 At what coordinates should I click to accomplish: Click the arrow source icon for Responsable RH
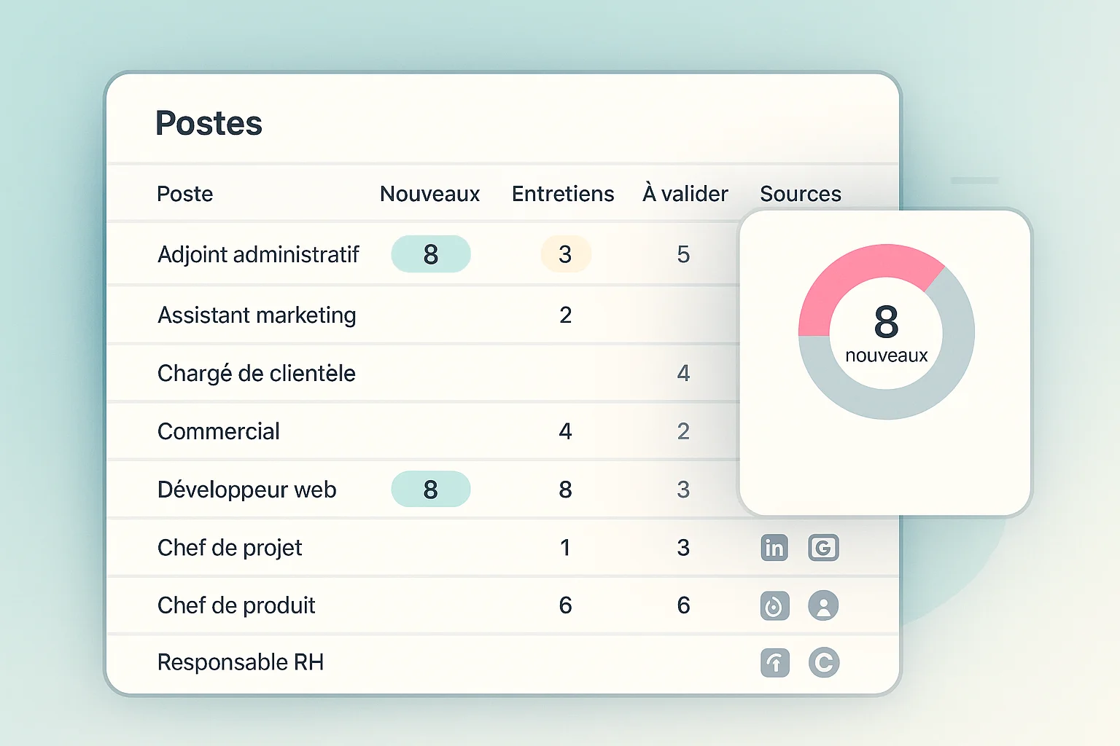pos(774,663)
